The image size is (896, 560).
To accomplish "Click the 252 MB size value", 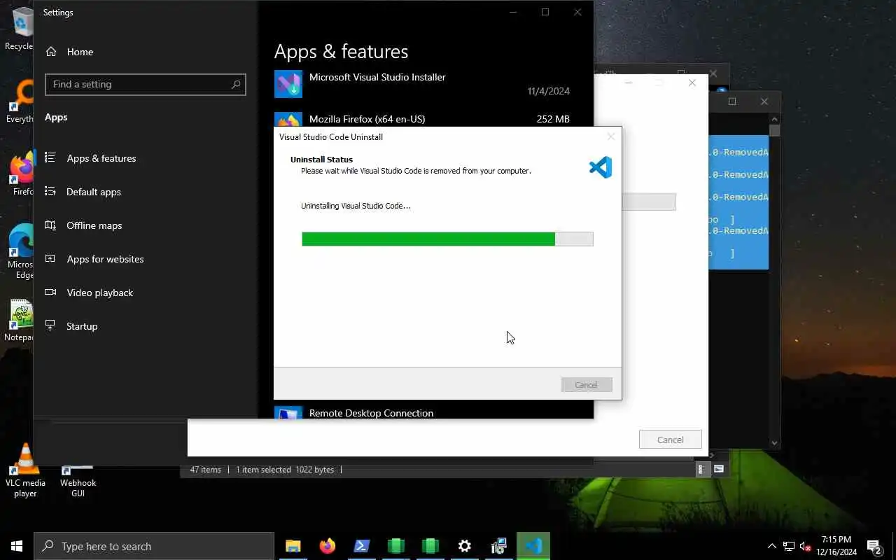I will [553, 119].
